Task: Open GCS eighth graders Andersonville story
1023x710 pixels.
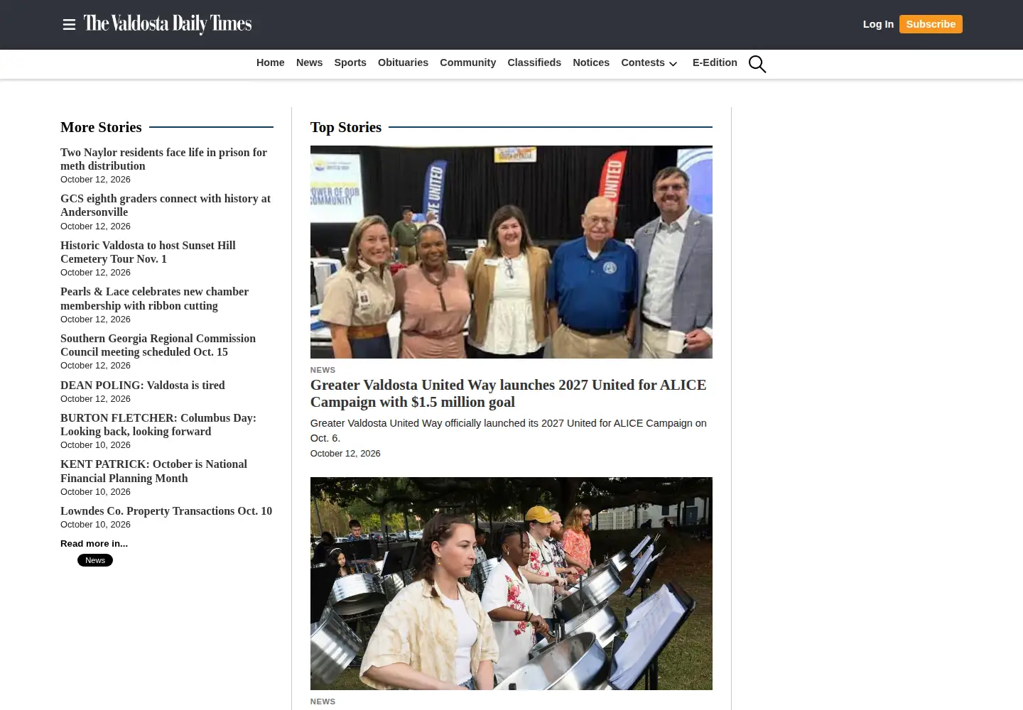Action: coord(166,205)
